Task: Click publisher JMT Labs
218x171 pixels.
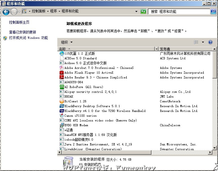Action: (167, 96)
